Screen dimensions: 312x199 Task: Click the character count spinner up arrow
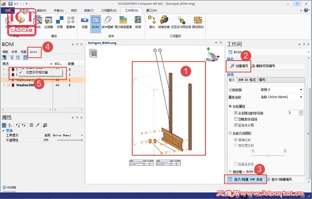[301, 112]
